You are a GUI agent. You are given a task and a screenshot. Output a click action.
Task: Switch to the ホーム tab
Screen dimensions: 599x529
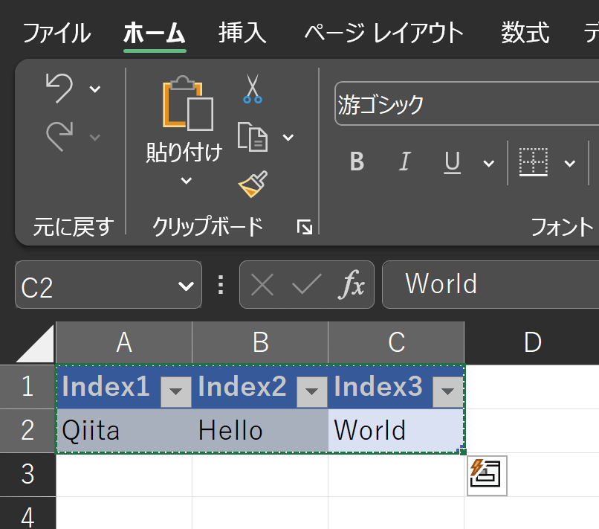[155, 33]
